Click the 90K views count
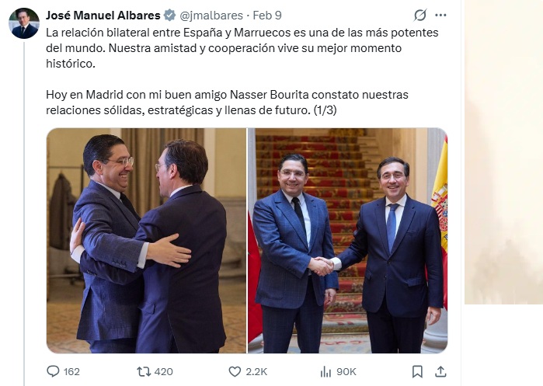 pos(346,371)
